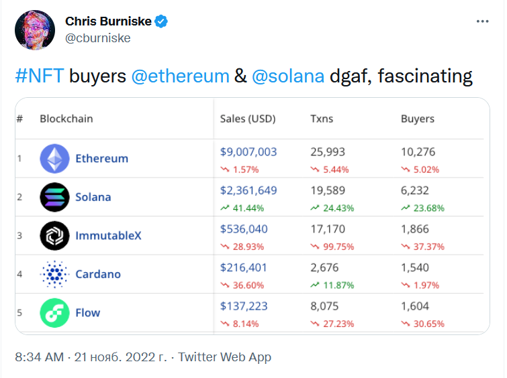
Task: Click the Txns column header
Action: [322, 119]
